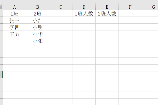Click empty cell directly below 1班人数
This screenshot has height=105, width=158.
tap(84, 21)
